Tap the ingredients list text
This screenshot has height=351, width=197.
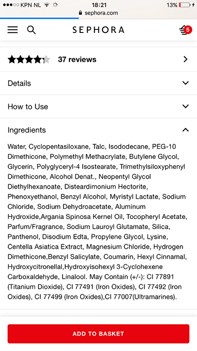97,222
